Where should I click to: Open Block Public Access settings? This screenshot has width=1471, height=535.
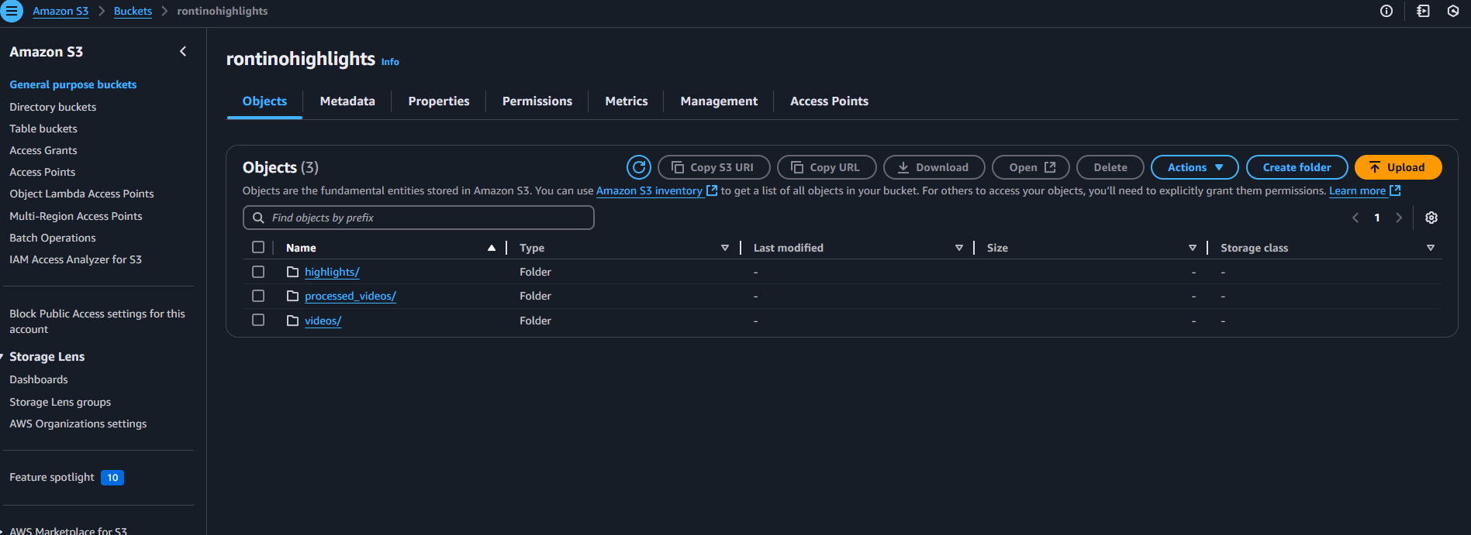click(97, 321)
